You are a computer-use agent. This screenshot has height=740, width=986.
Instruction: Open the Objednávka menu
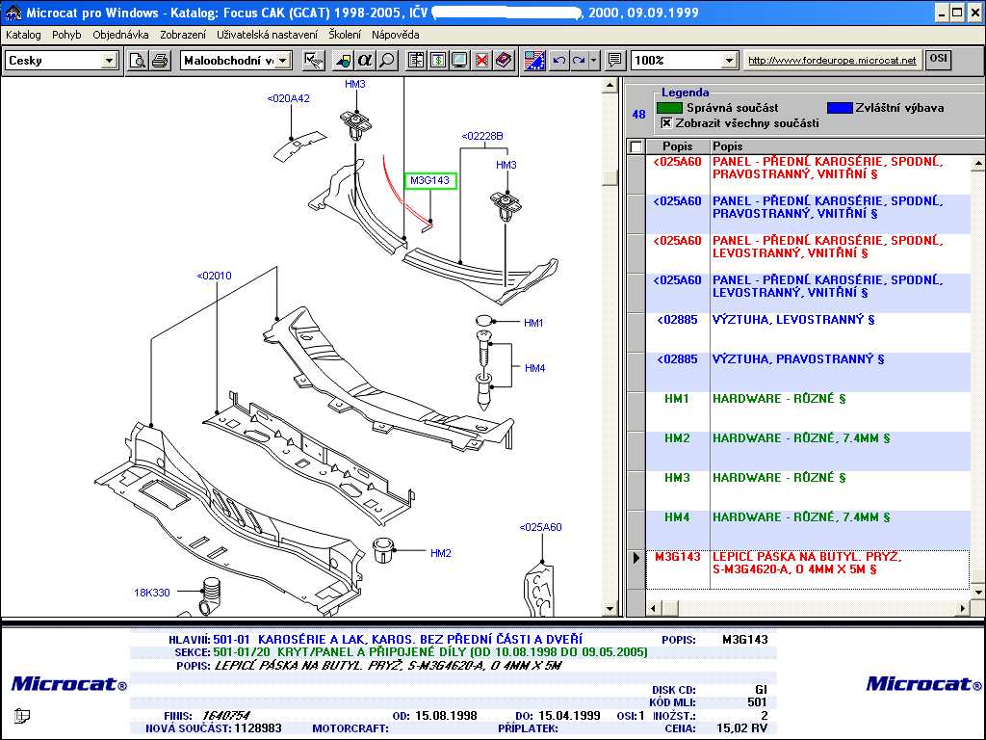[x=120, y=35]
